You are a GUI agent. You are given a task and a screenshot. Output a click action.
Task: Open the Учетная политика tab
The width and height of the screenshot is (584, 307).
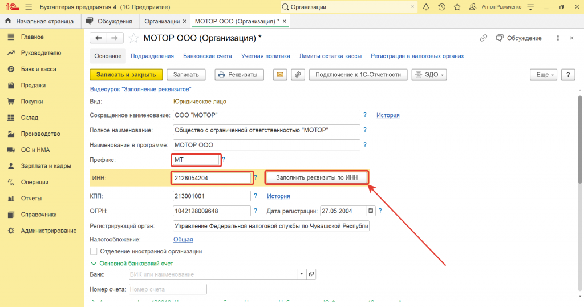coord(265,56)
